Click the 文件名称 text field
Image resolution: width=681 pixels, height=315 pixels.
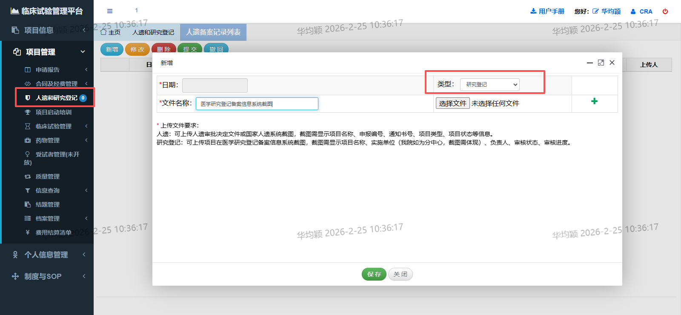tap(257, 104)
